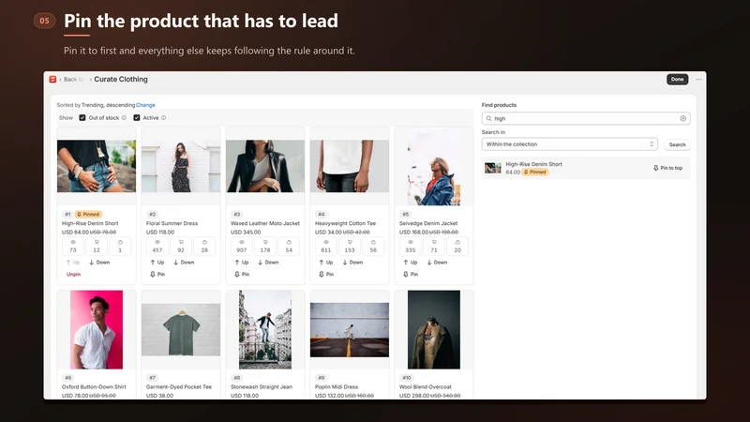Move Selvedge Denim Jacket up
750x422 pixels.
tap(411, 263)
